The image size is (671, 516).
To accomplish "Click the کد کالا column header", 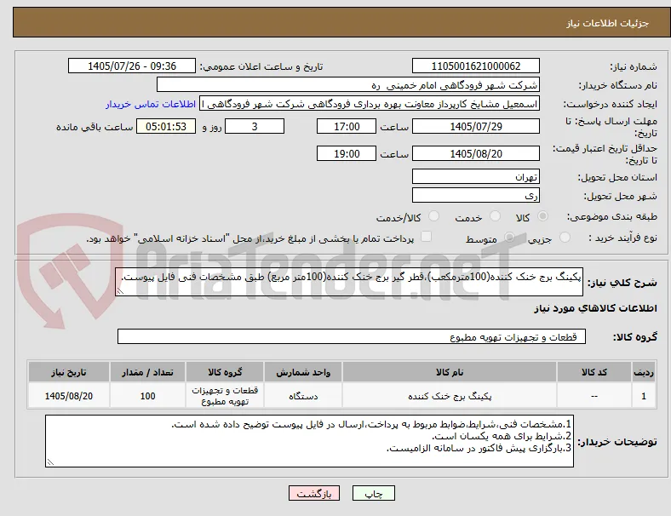I will [594, 372].
